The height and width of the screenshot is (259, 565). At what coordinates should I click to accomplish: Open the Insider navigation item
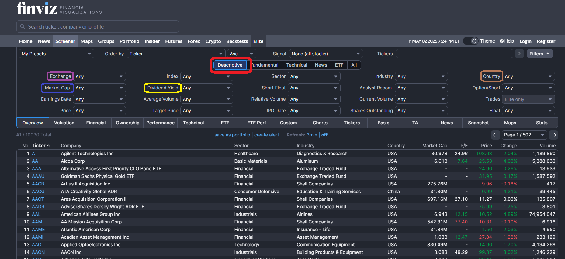(152, 41)
